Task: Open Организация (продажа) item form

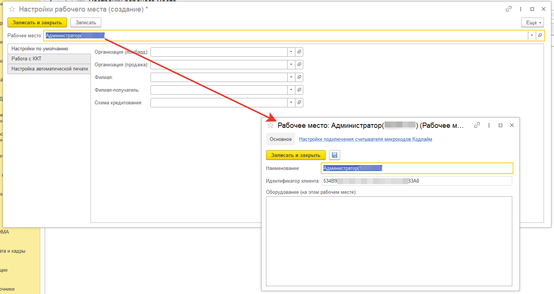Action: pyautogui.click(x=299, y=65)
